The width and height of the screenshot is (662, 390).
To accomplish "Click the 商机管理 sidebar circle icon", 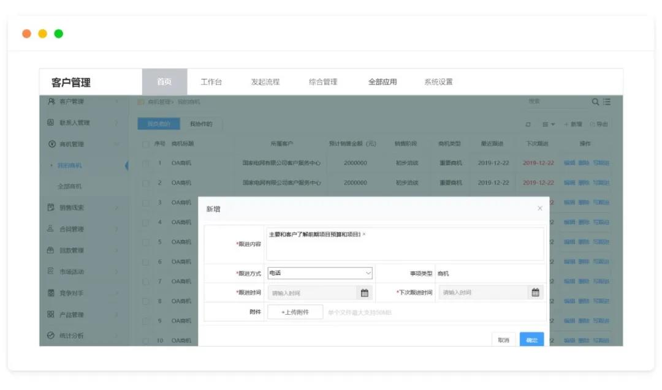I will (x=51, y=144).
